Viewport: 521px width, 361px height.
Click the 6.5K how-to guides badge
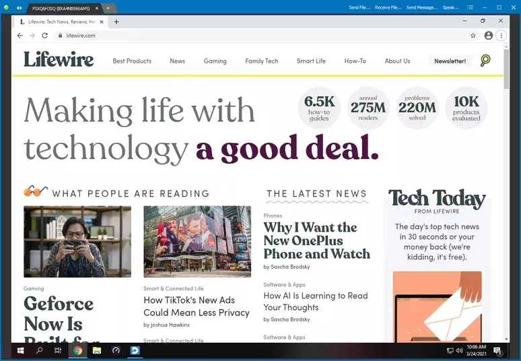click(x=319, y=108)
